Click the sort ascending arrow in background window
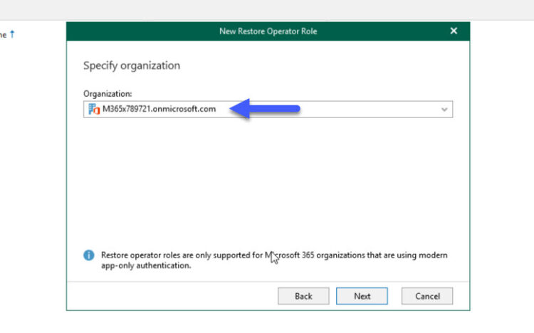534x333 pixels. click(x=12, y=34)
